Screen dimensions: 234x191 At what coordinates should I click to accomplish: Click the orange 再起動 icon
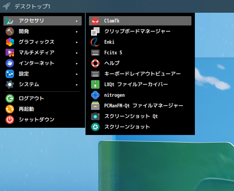(10, 109)
